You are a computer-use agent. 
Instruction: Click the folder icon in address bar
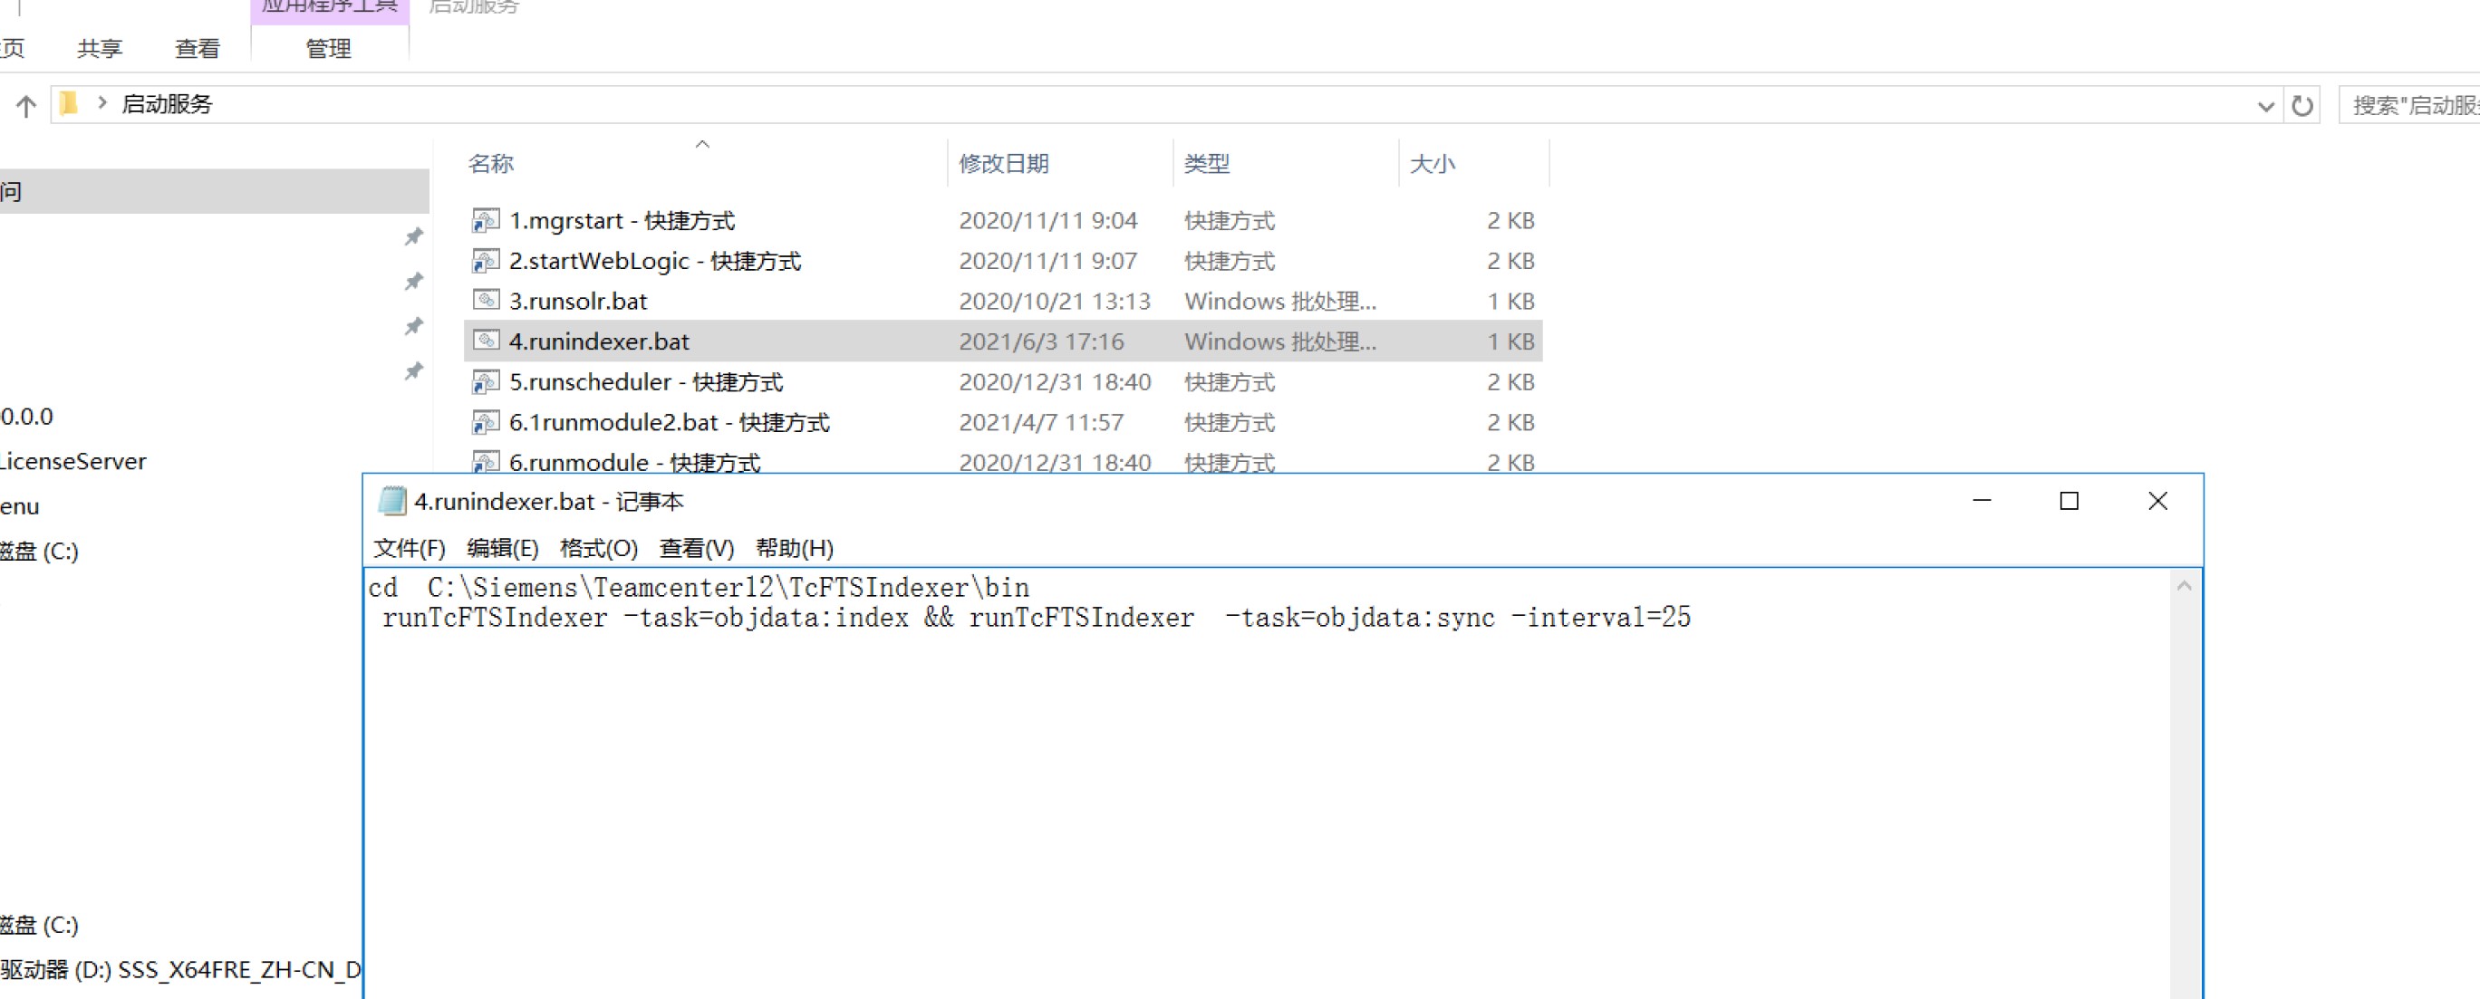point(68,103)
